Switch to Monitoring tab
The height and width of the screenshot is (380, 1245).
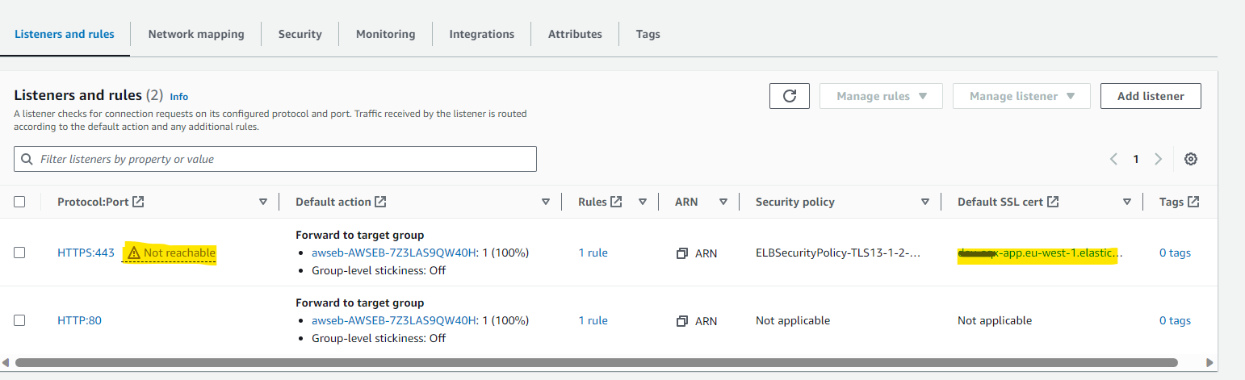pos(385,34)
